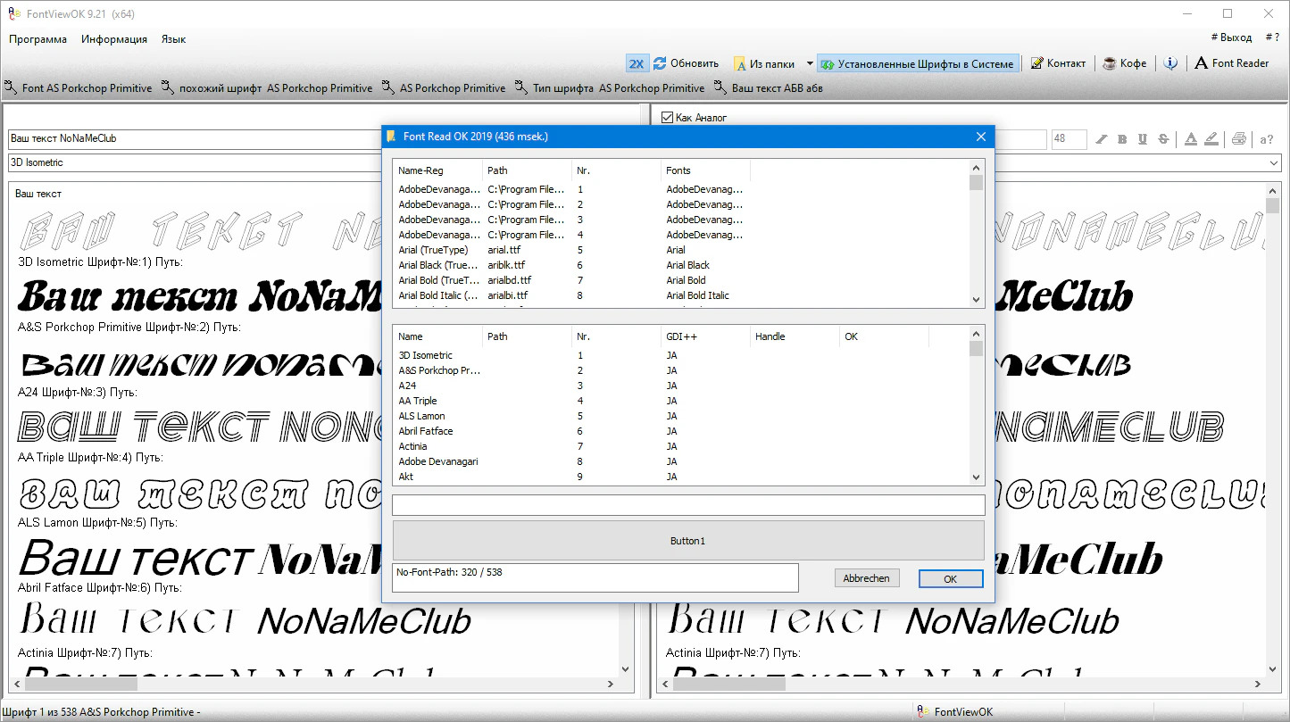Select Arial Bold Italic in Fonts column
Image resolution: width=1290 pixels, height=722 pixels.
[698, 295]
